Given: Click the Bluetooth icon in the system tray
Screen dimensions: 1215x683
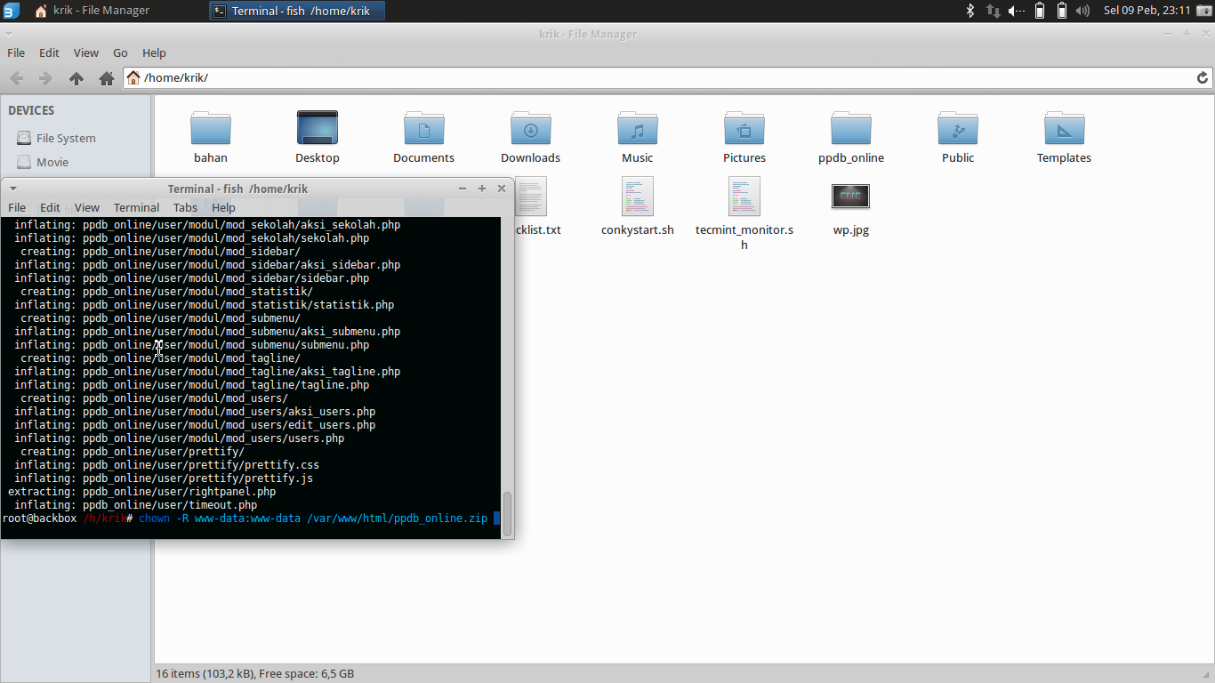Looking at the screenshot, I should (x=970, y=11).
